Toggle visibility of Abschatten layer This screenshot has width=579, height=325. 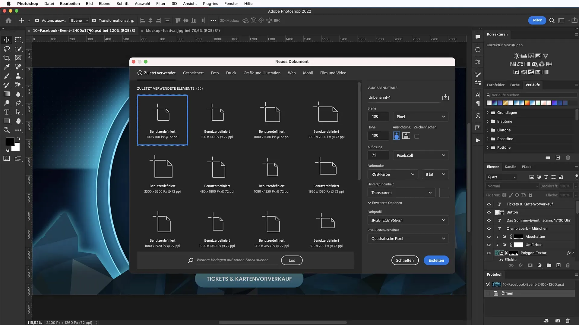pyautogui.click(x=489, y=237)
